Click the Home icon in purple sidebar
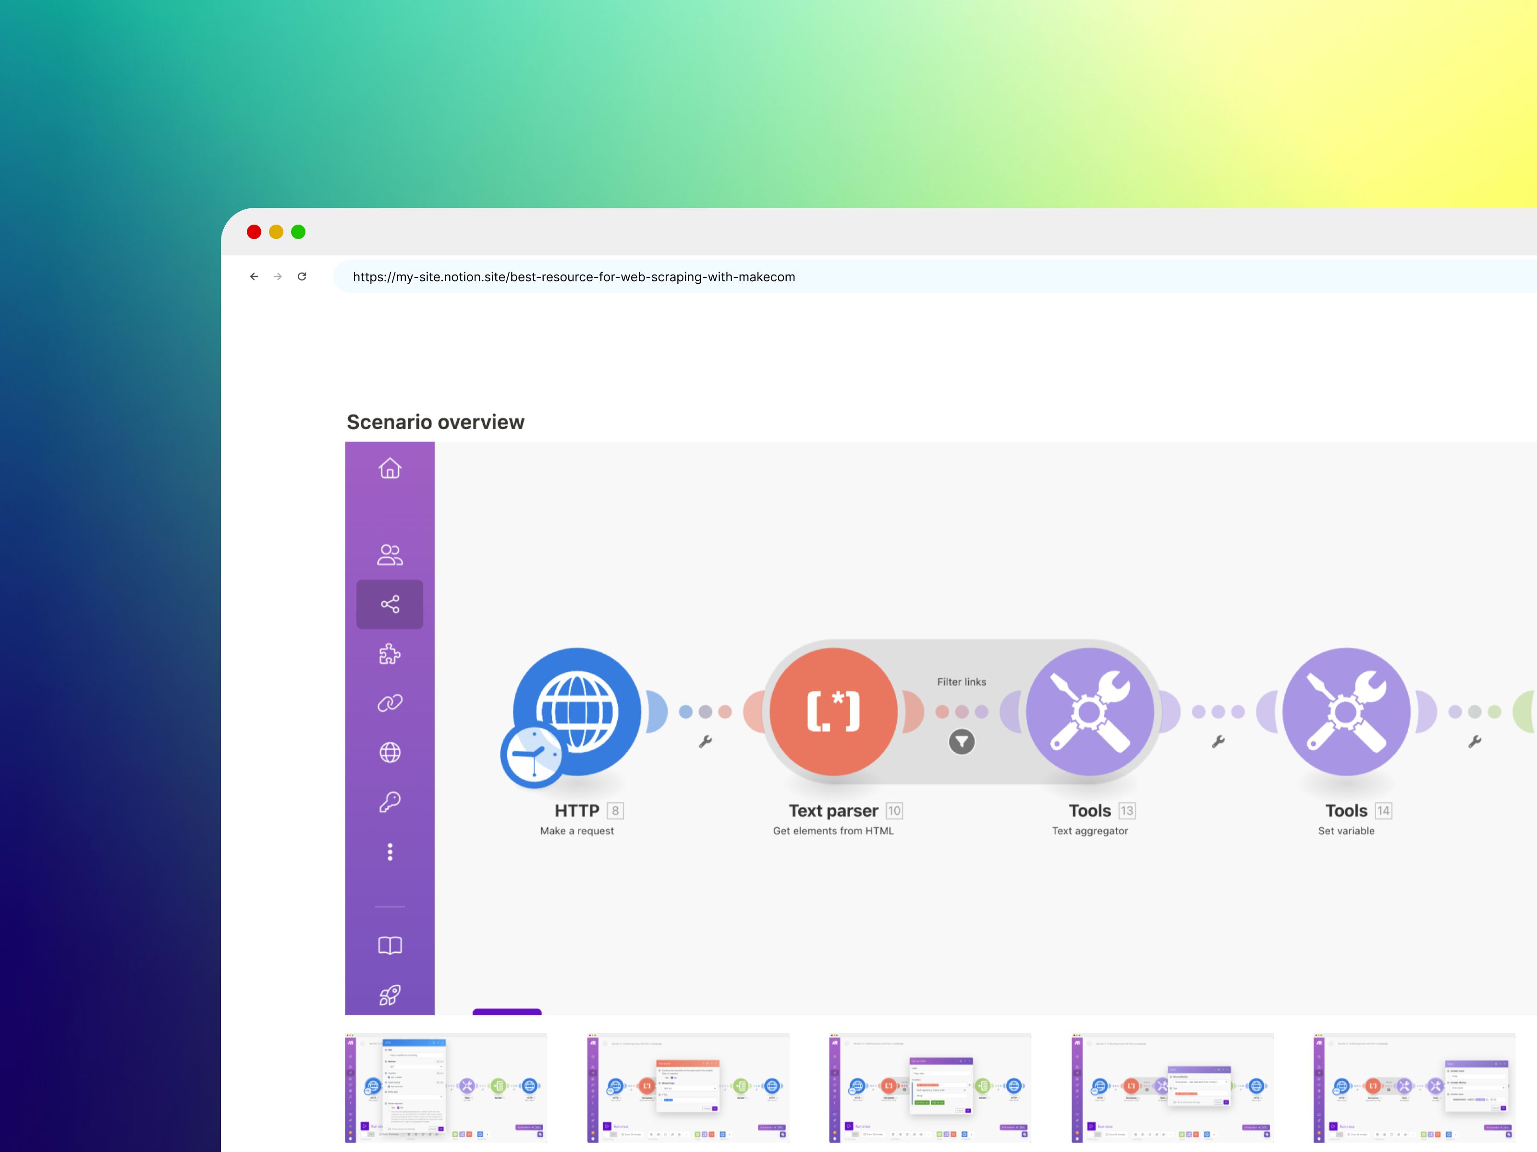The image size is (1537, 1152). [390, 468]
